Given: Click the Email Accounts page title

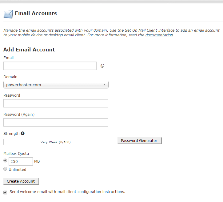Looking at the screenshot, I should [x=36, y=14].
